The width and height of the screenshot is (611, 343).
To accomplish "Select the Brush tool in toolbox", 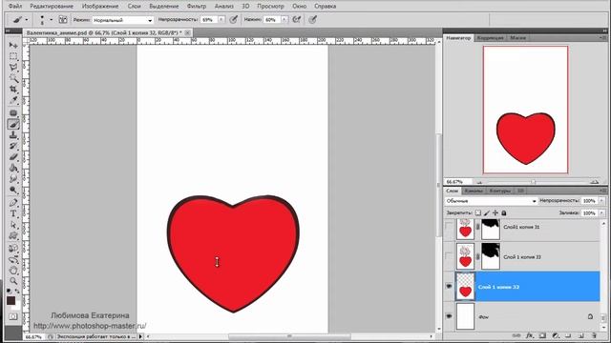I will 13,124.
